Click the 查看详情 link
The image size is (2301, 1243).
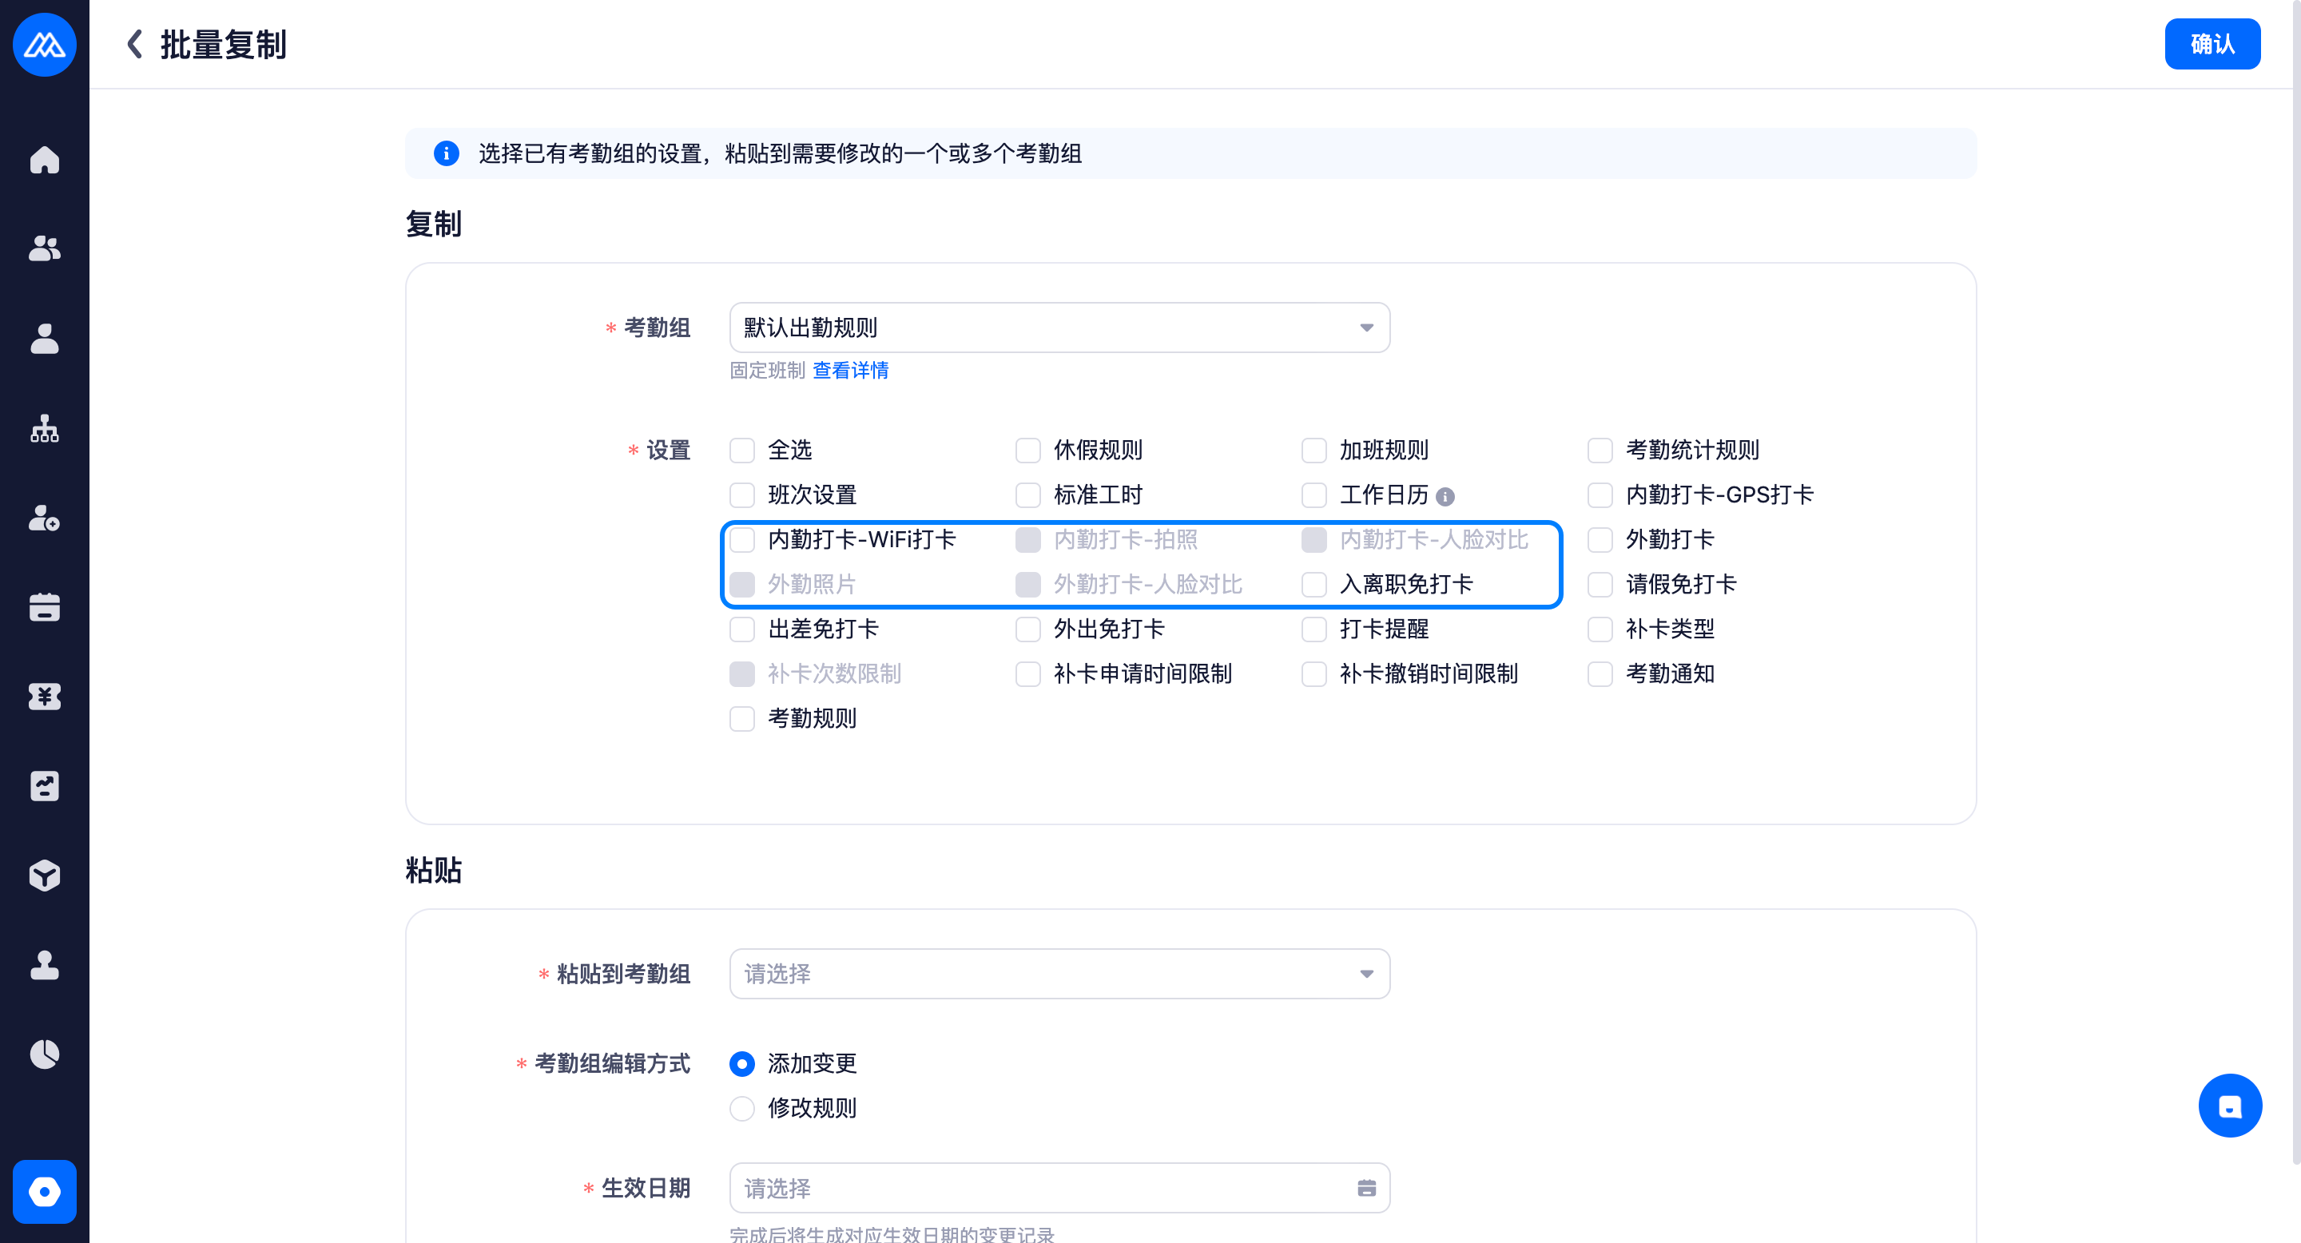850,371
